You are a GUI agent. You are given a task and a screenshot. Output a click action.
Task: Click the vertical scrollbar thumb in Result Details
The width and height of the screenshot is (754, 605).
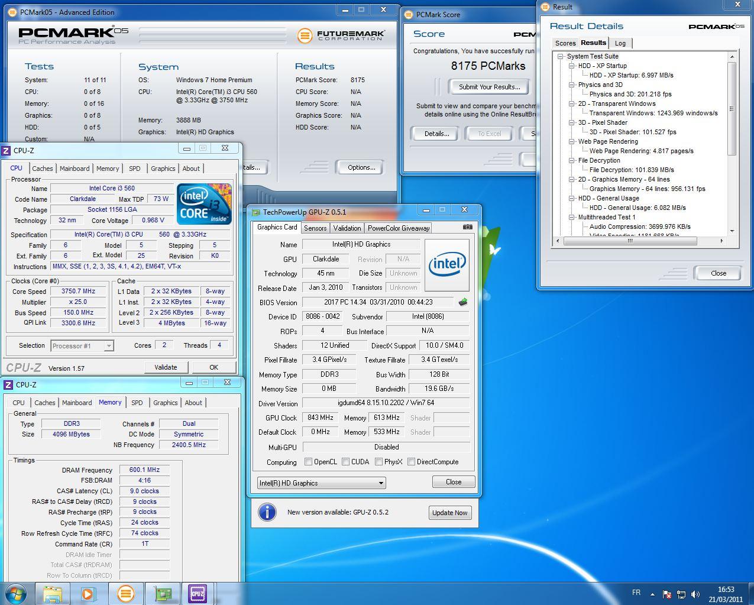(732, 109)
